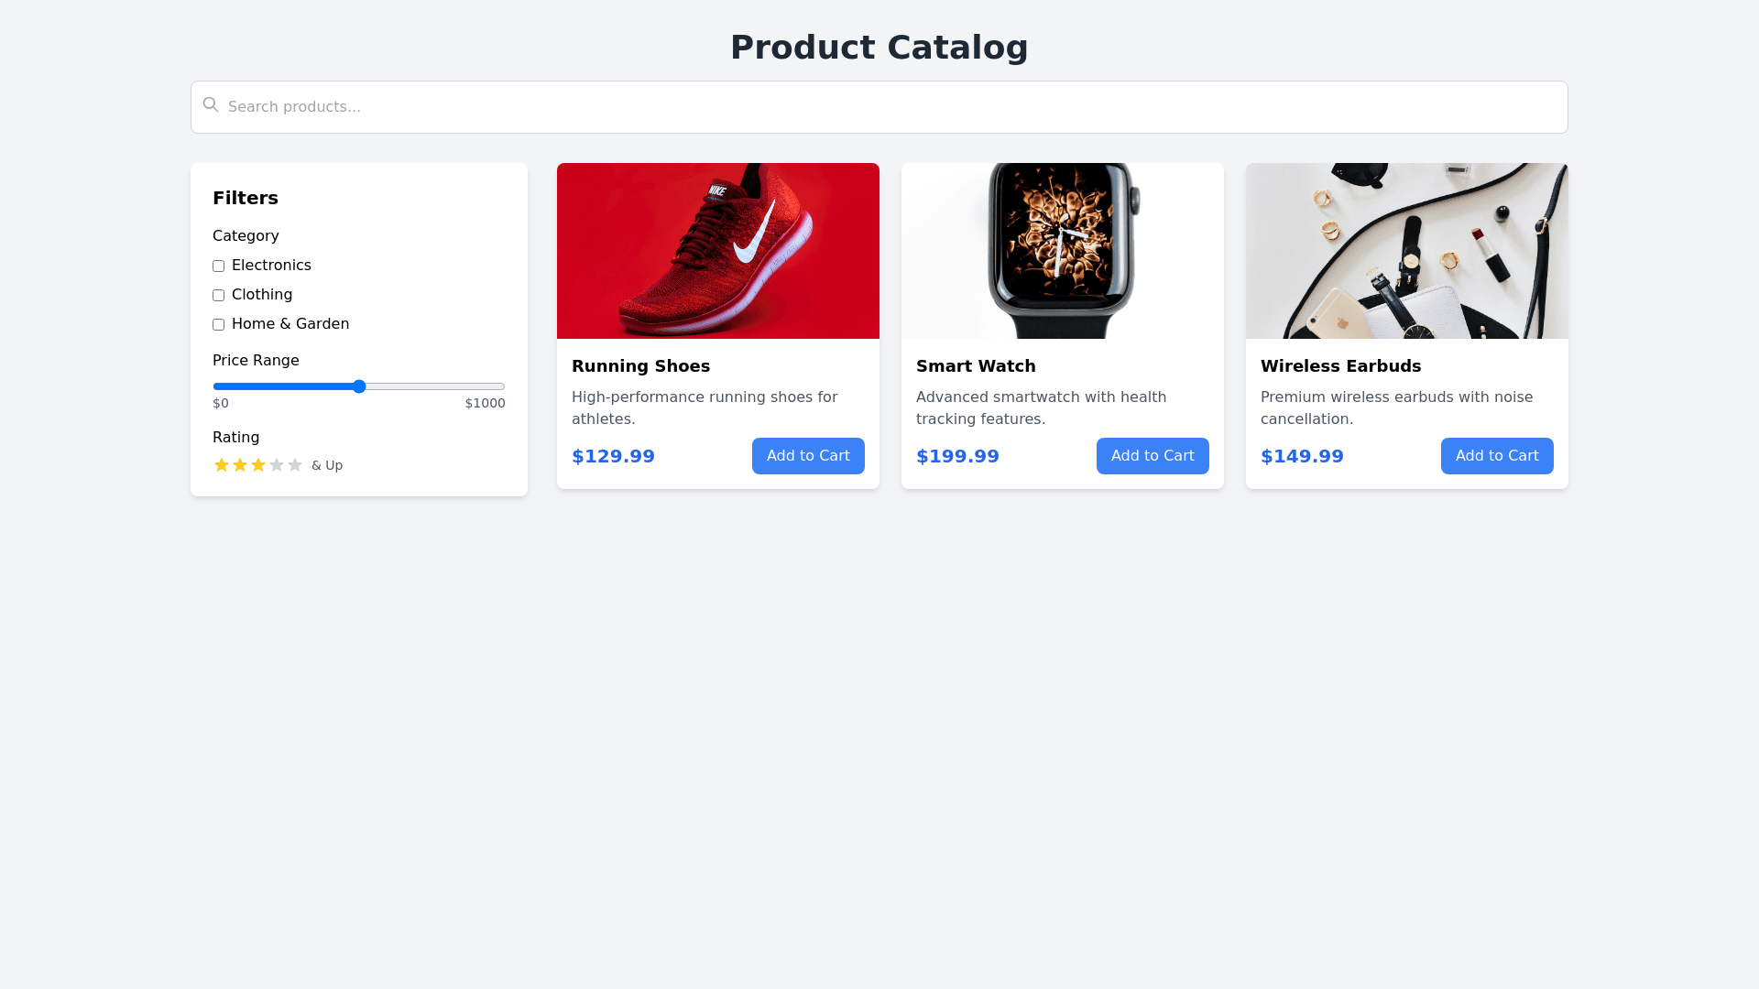Click the Running Shoes product title
The width and height of the screenshot is (1759, 989).
(640, 366)
